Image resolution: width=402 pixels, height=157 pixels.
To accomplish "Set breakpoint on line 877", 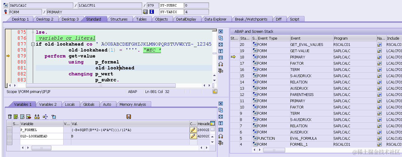I will (8, 44).
